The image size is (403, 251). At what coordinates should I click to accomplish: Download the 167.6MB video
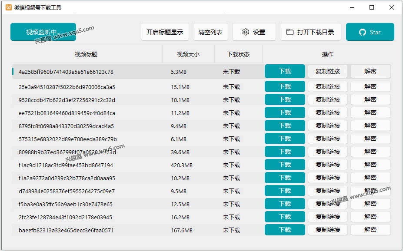[x=285, y=230]
